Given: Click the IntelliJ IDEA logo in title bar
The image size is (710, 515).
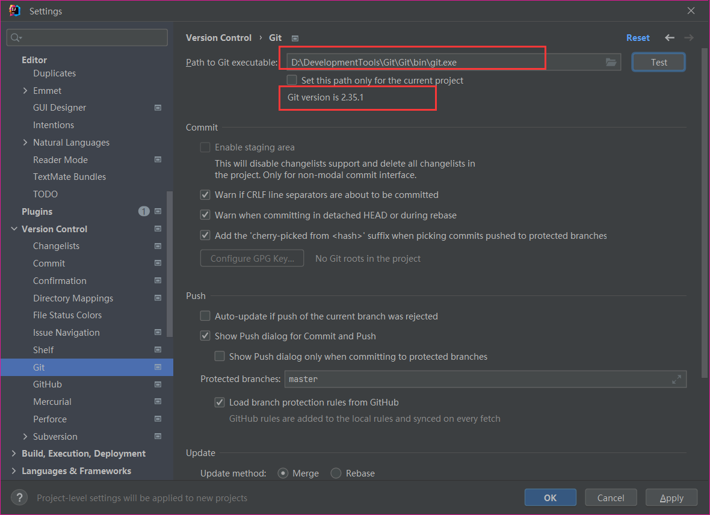Looking at the screenshot, I should tap(14, 11).
